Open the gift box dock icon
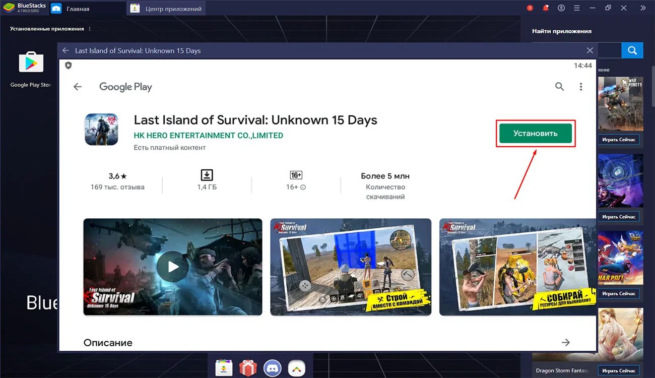Image resolution: width=655 pixels, height=378 pixels. coord(248,368)
